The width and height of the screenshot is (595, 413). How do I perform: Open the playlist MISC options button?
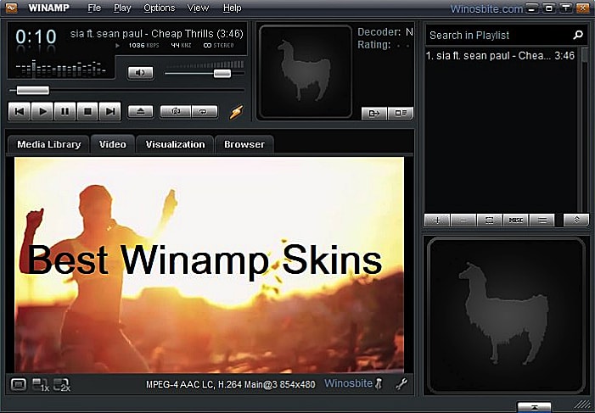click(x=515, y=220)
